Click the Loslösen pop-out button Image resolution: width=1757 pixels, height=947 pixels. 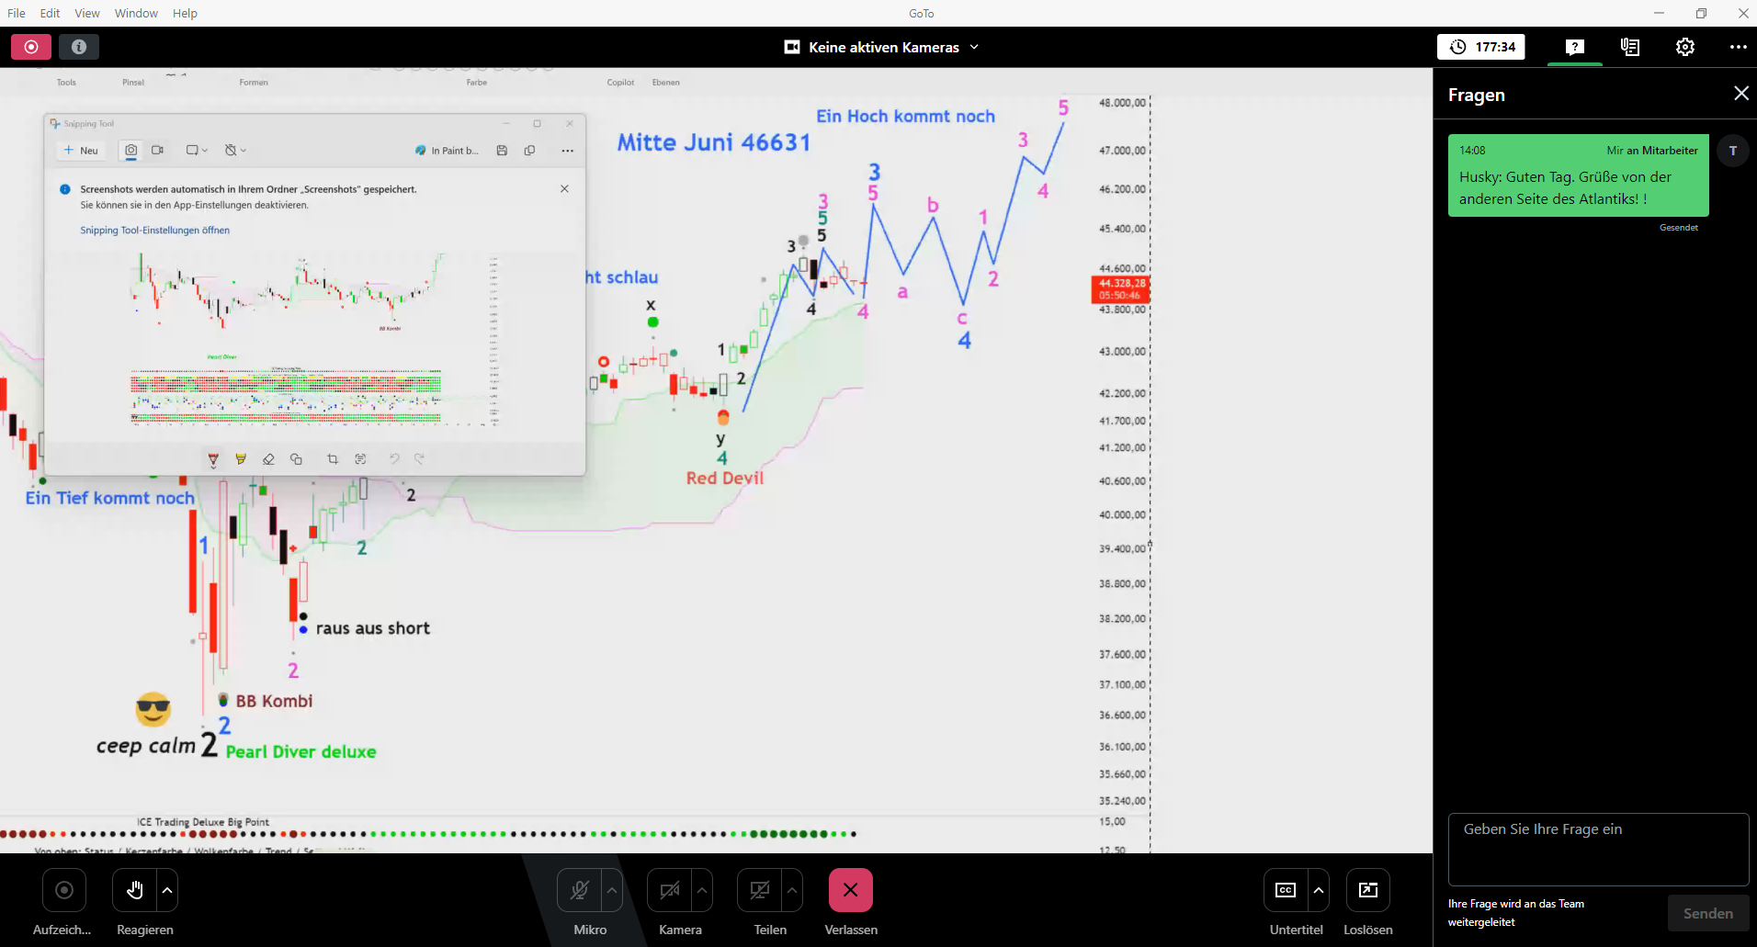[1367, 890]
